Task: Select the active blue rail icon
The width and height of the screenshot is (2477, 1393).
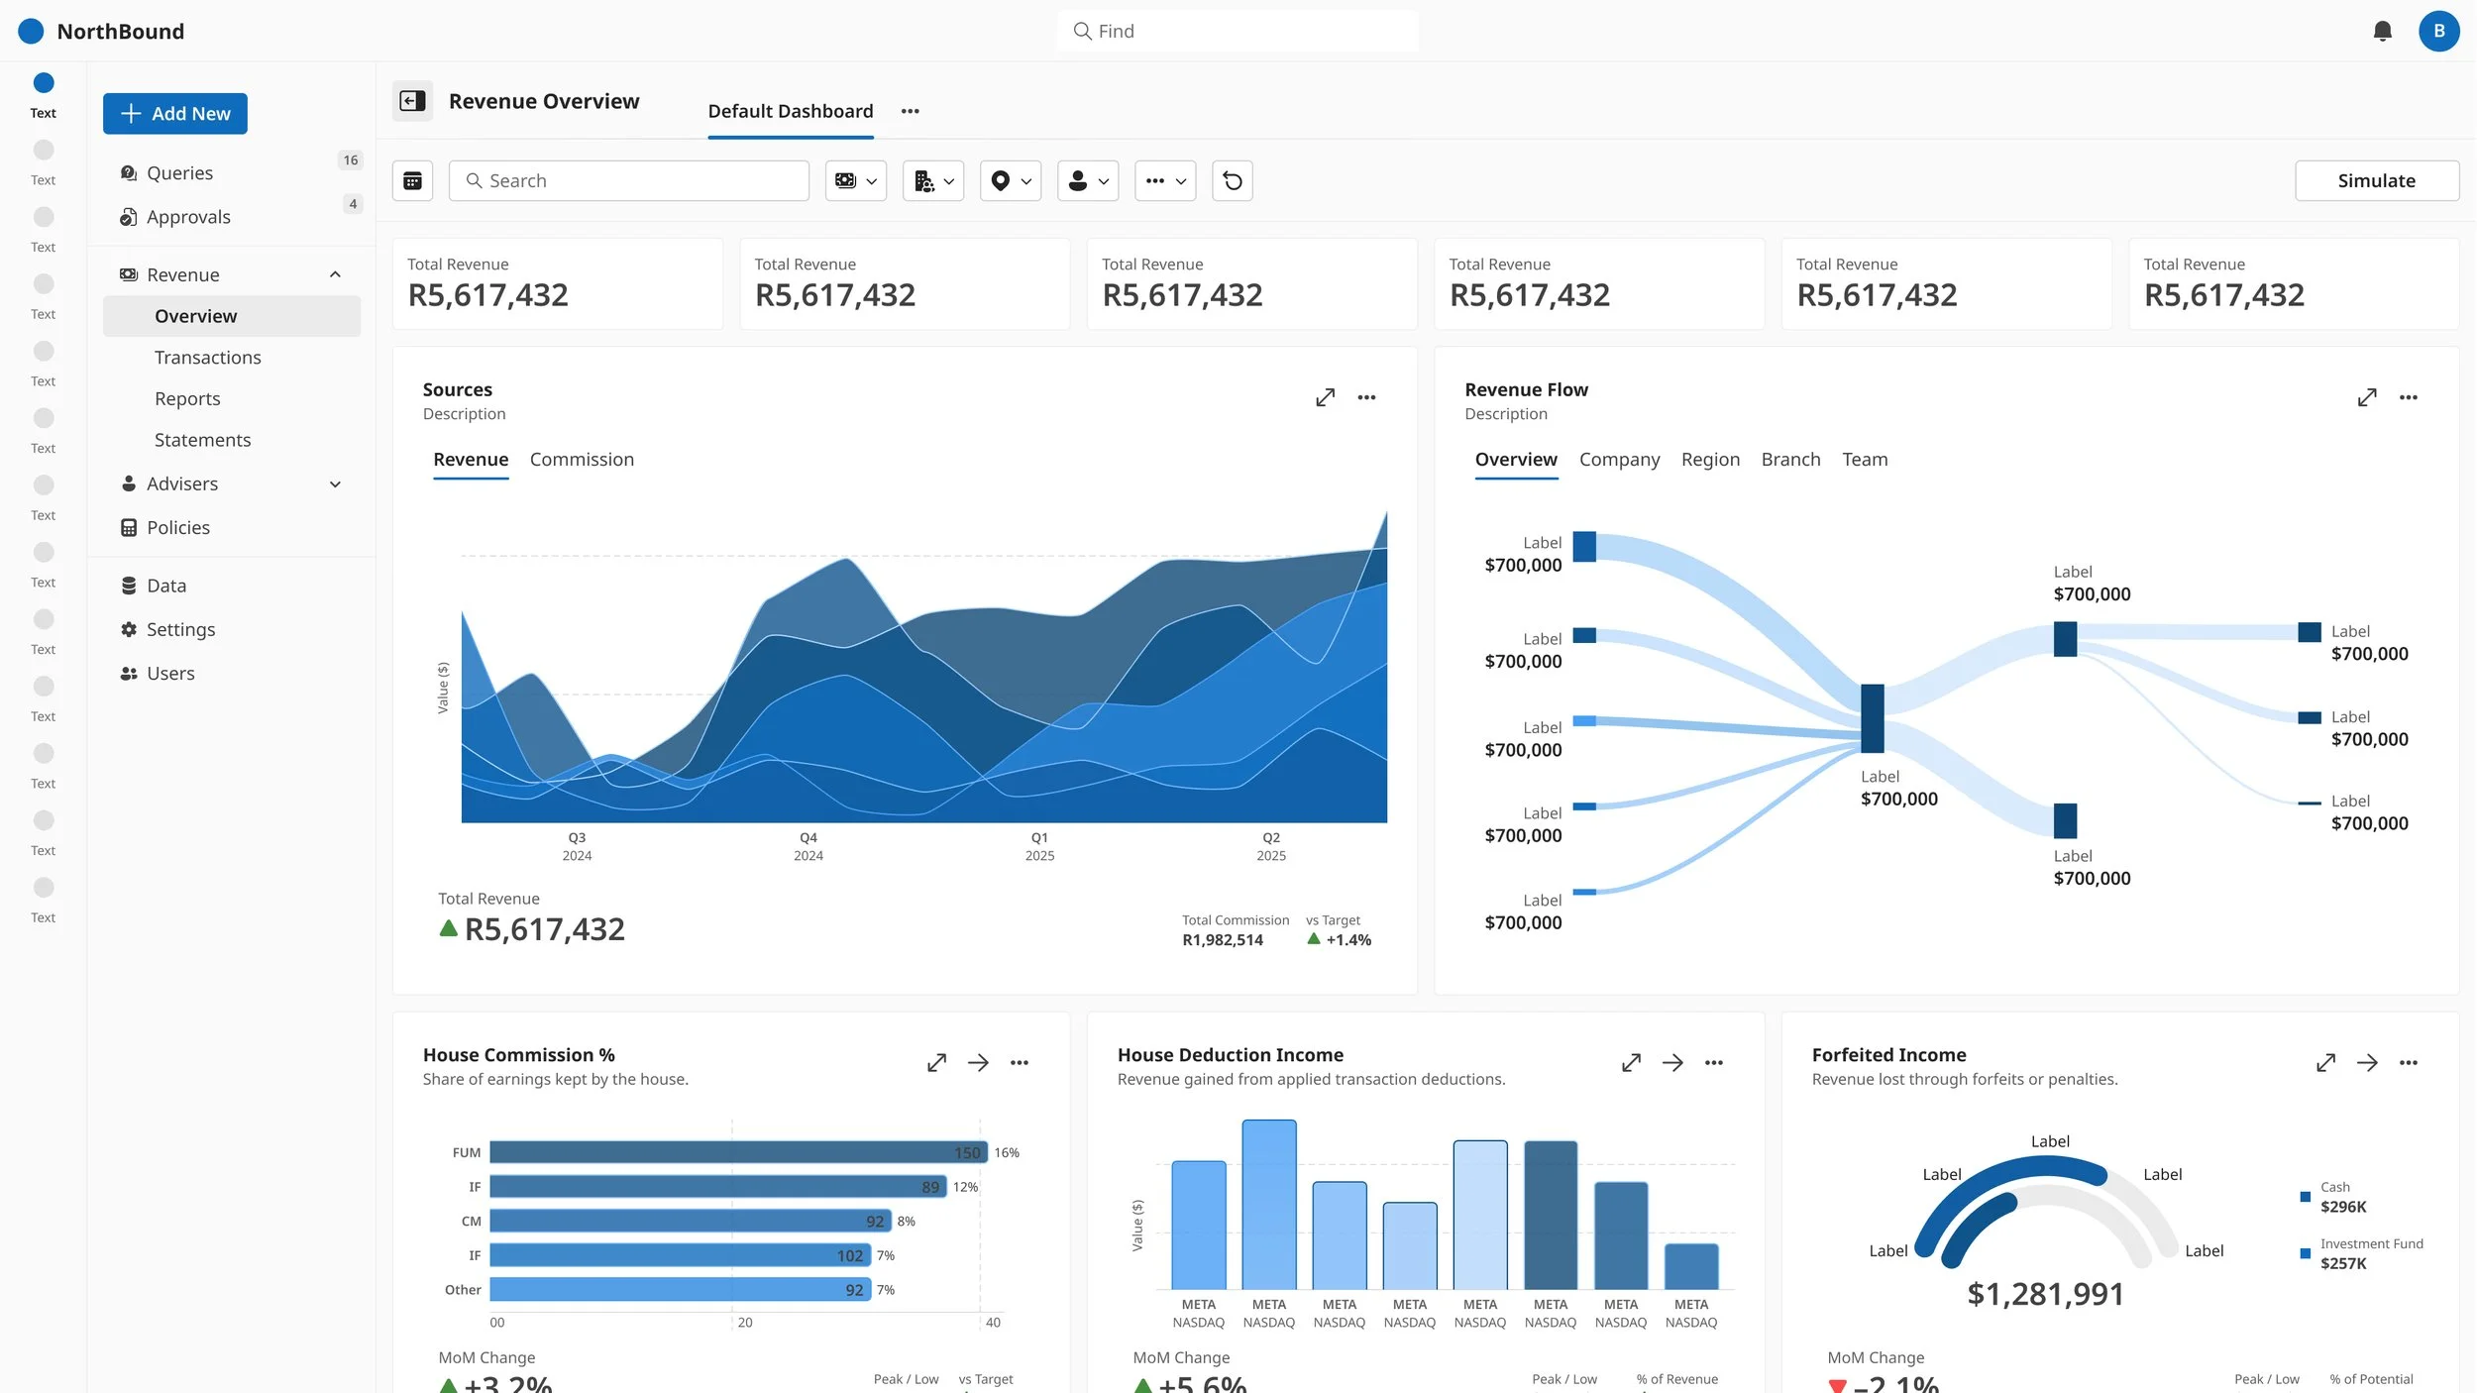Action: tap(44, 82)
